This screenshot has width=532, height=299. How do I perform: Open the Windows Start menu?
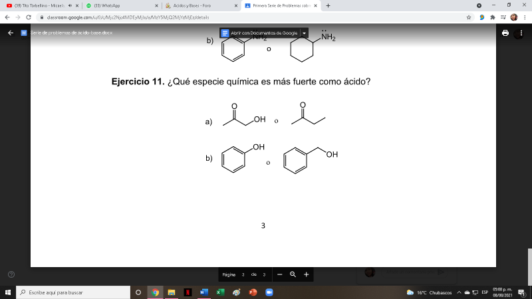coord(8,292)
